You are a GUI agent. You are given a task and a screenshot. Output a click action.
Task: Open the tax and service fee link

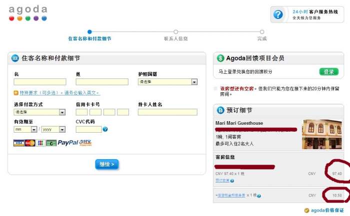[x=231, y=195]
